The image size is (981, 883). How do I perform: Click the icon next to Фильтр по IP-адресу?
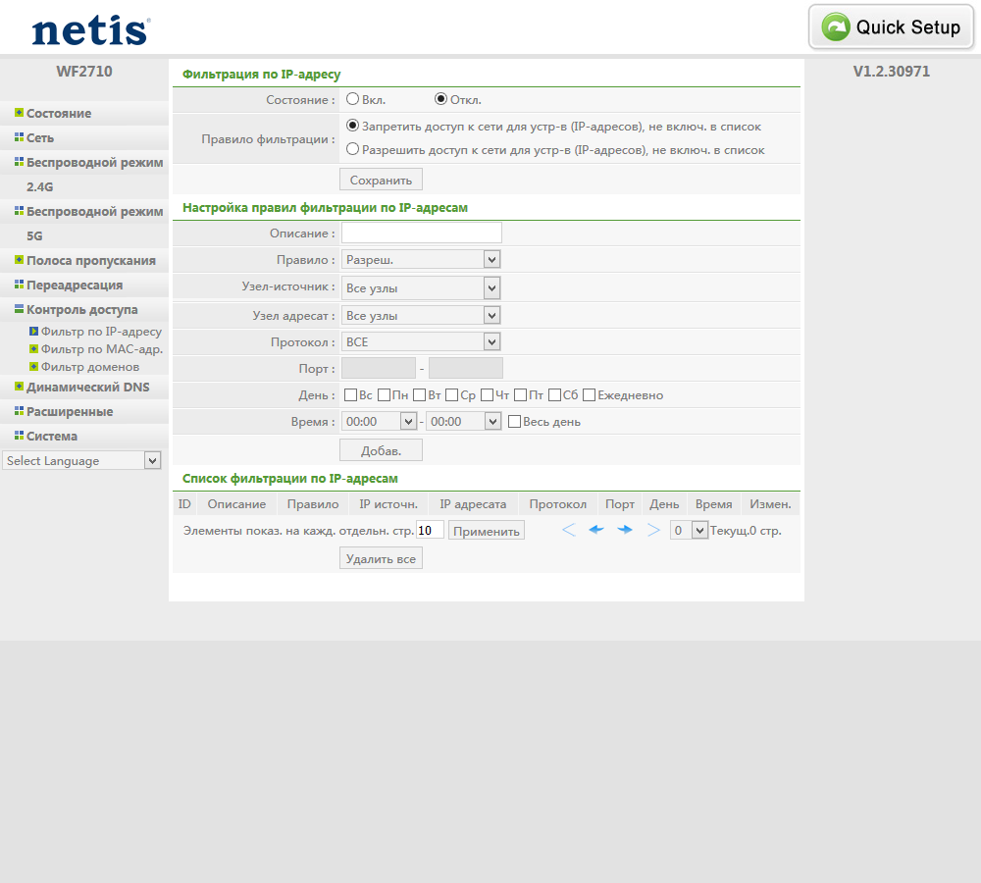point(33,331)
